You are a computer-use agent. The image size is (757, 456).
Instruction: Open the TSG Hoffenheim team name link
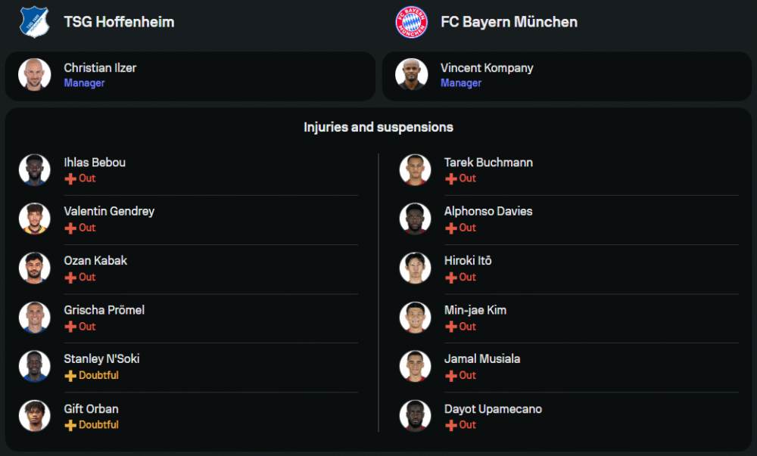(x=119, y=22)
